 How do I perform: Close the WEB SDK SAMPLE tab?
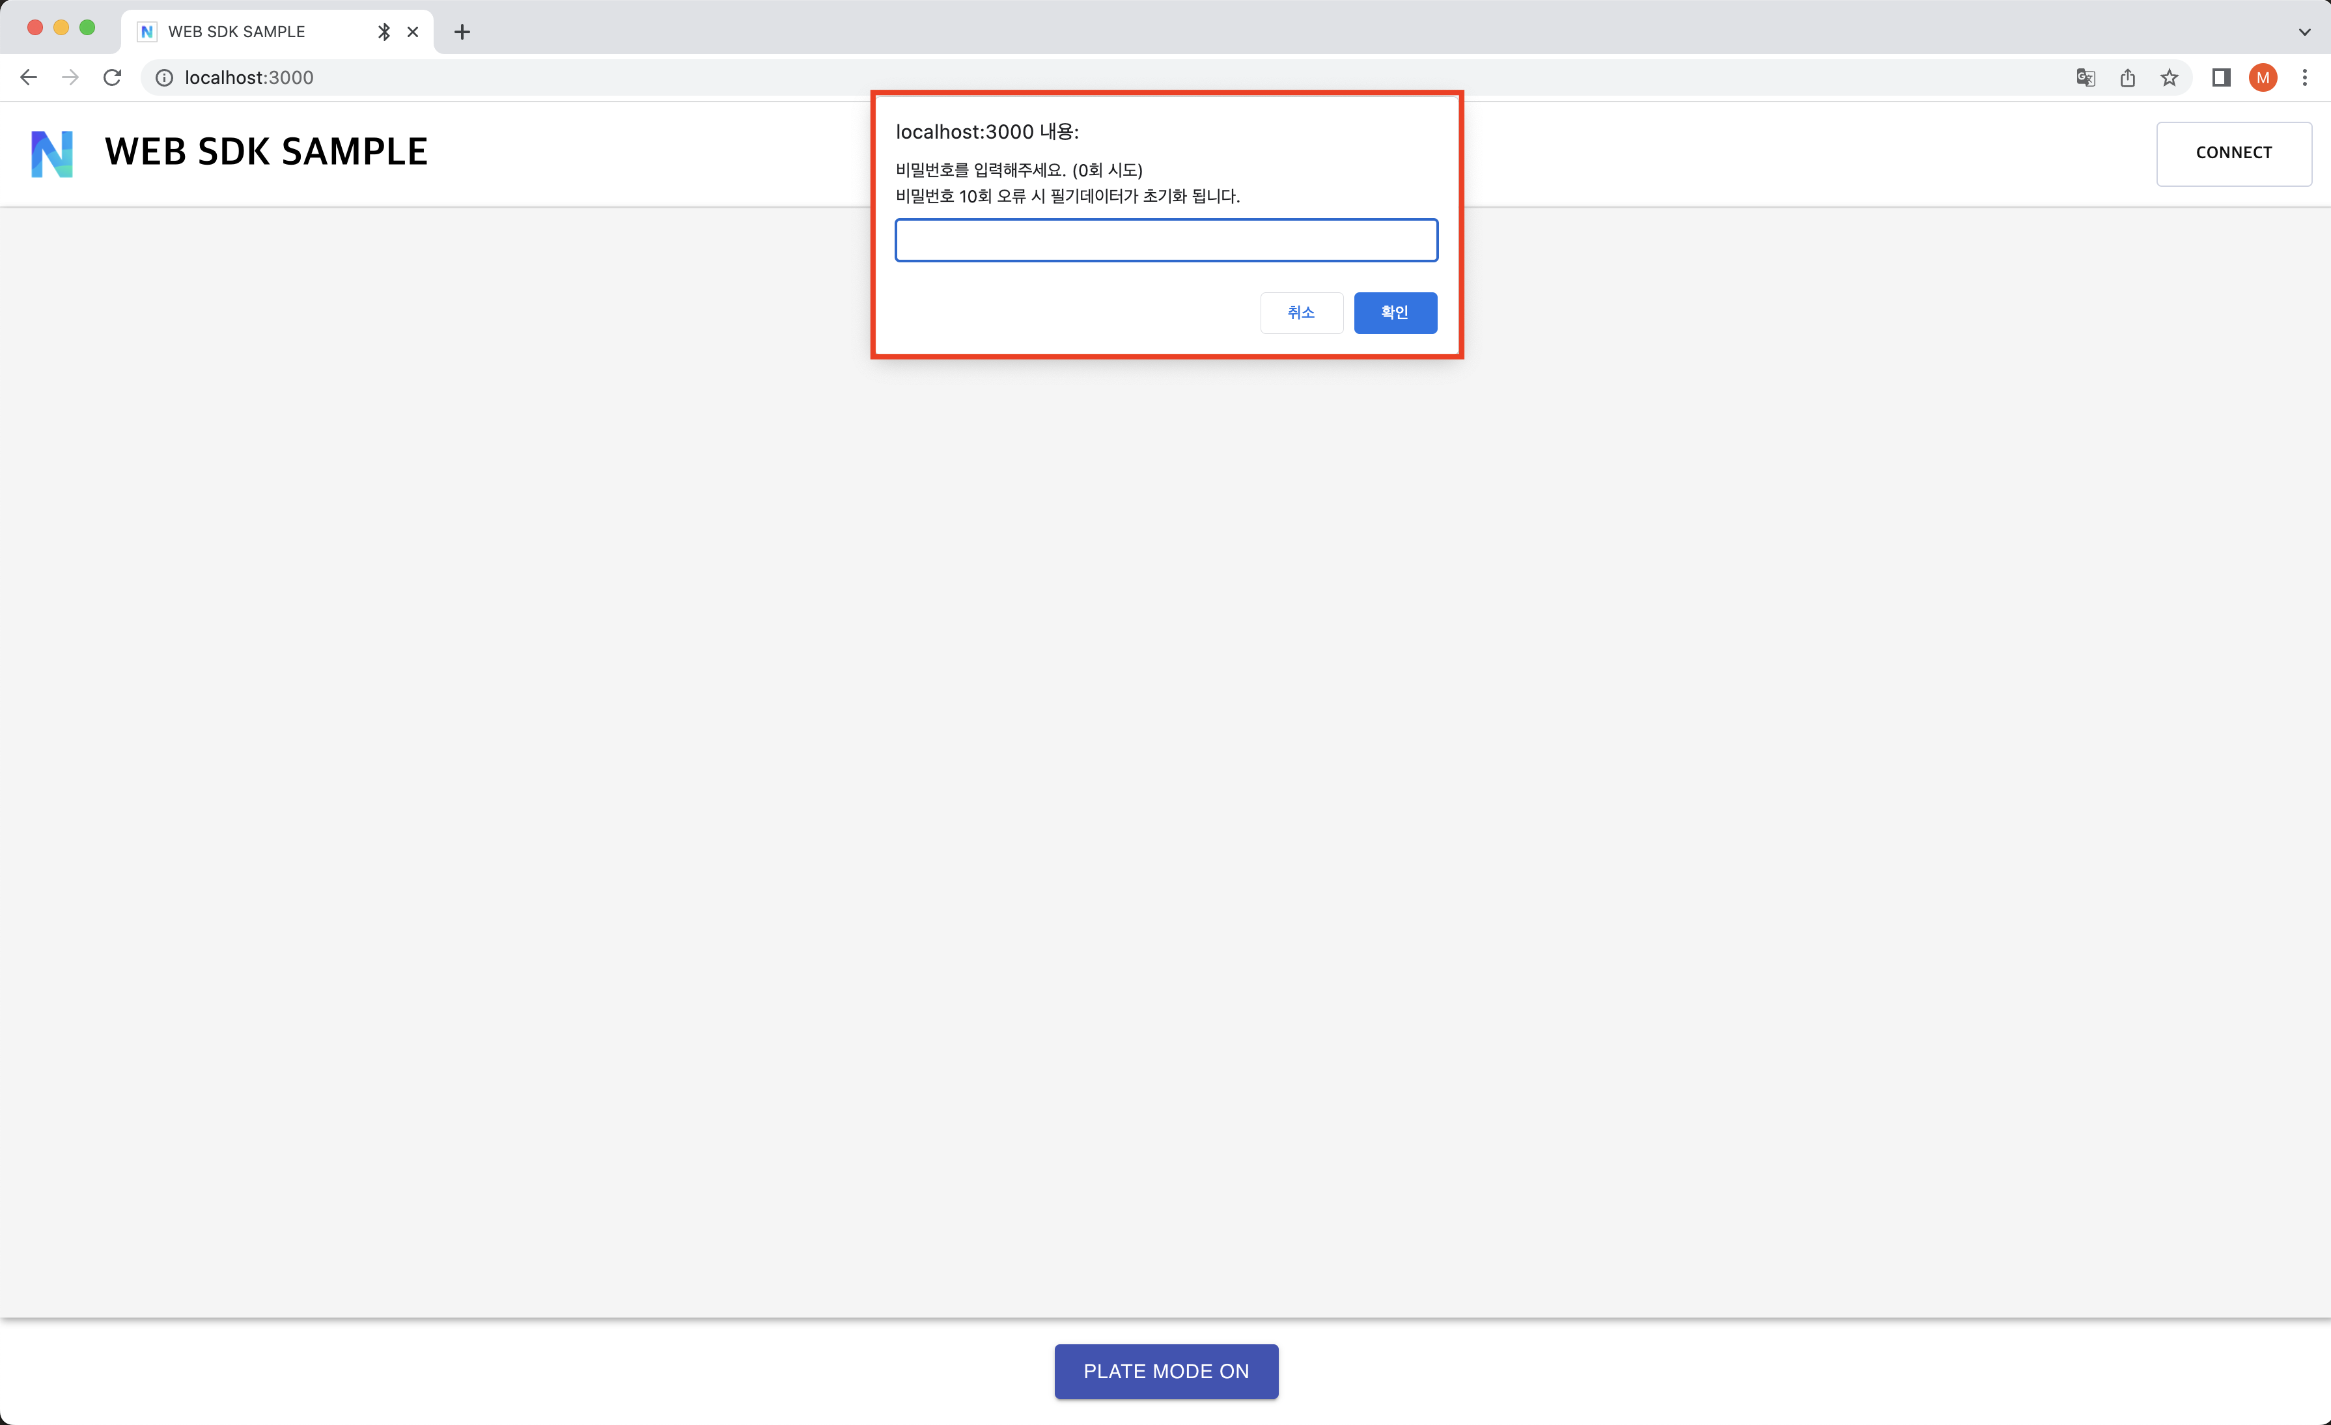tap(412, 31)
